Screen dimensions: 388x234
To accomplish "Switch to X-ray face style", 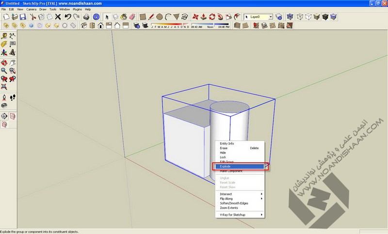I will click(289, 16).
